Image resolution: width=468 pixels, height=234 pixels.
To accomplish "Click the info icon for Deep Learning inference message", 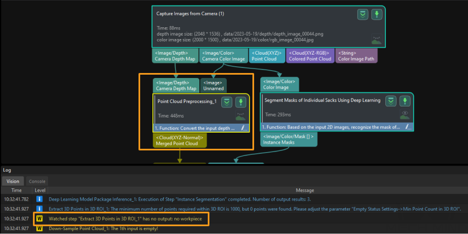I will pos(40,198).
